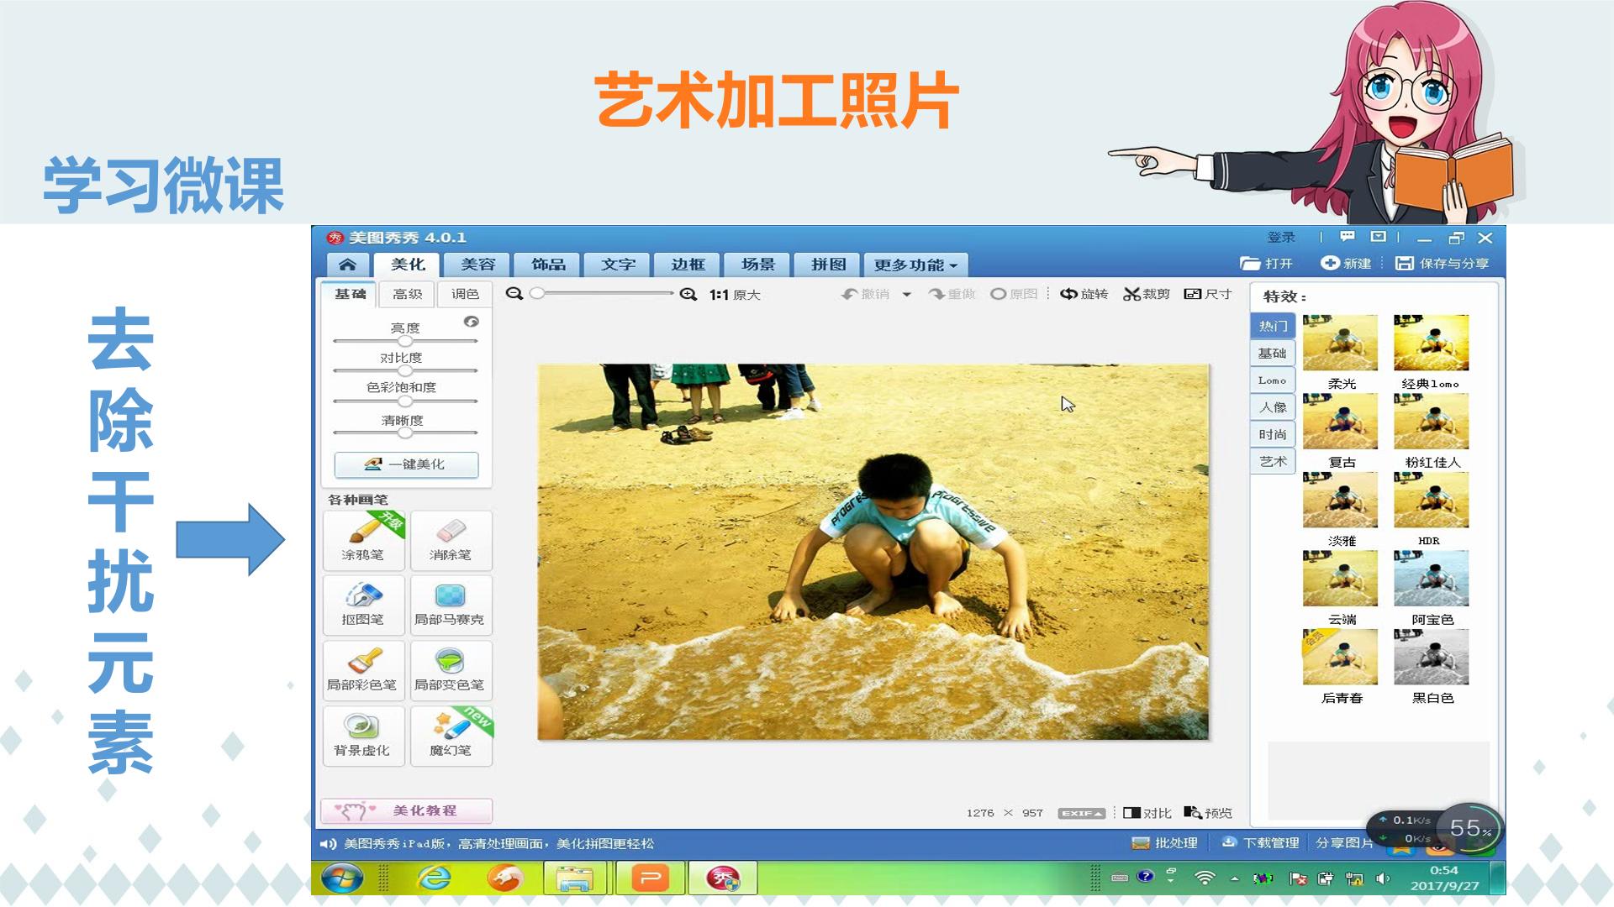
Task: Open the 撤销 undo history dropdown arrow
Action: [906, 295]
